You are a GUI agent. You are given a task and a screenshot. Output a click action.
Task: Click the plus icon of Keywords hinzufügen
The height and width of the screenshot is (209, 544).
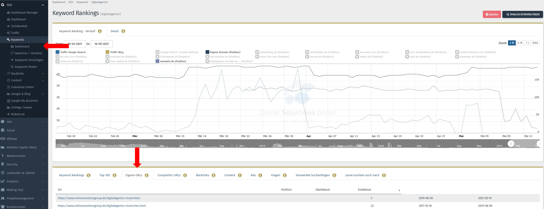point(12,60)
